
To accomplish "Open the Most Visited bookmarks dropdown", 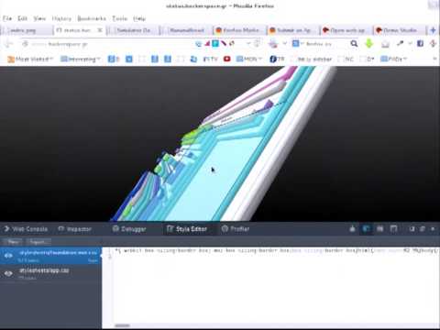I will coord(30,59).
